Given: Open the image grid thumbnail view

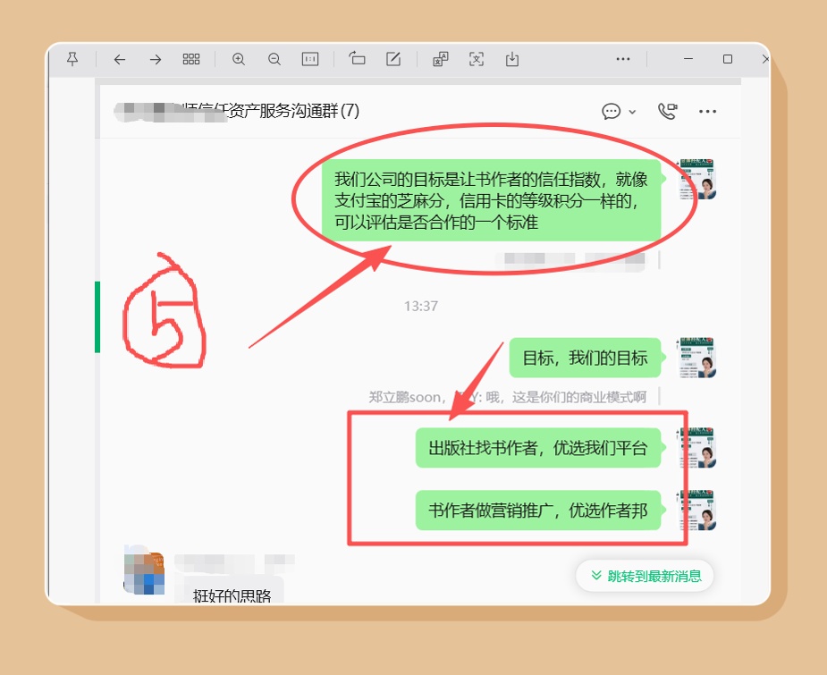Looking at the screenshot, I should [191, 59].
